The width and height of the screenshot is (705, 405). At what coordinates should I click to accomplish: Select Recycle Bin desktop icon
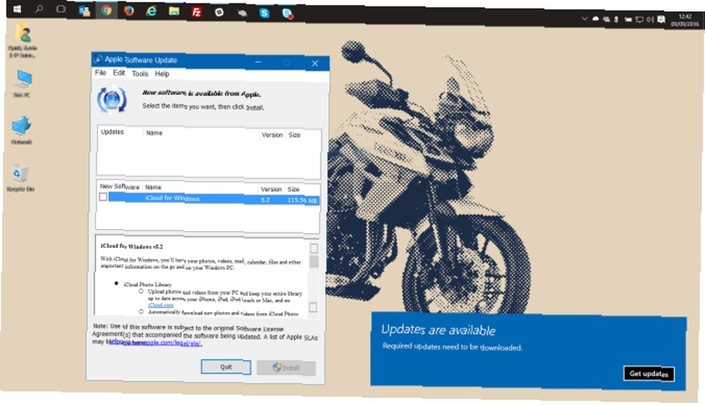(x=20, y=177)
